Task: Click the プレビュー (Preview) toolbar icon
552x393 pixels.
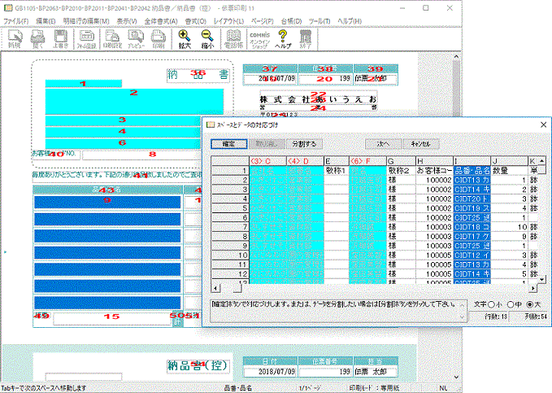Action: [136, 39]
